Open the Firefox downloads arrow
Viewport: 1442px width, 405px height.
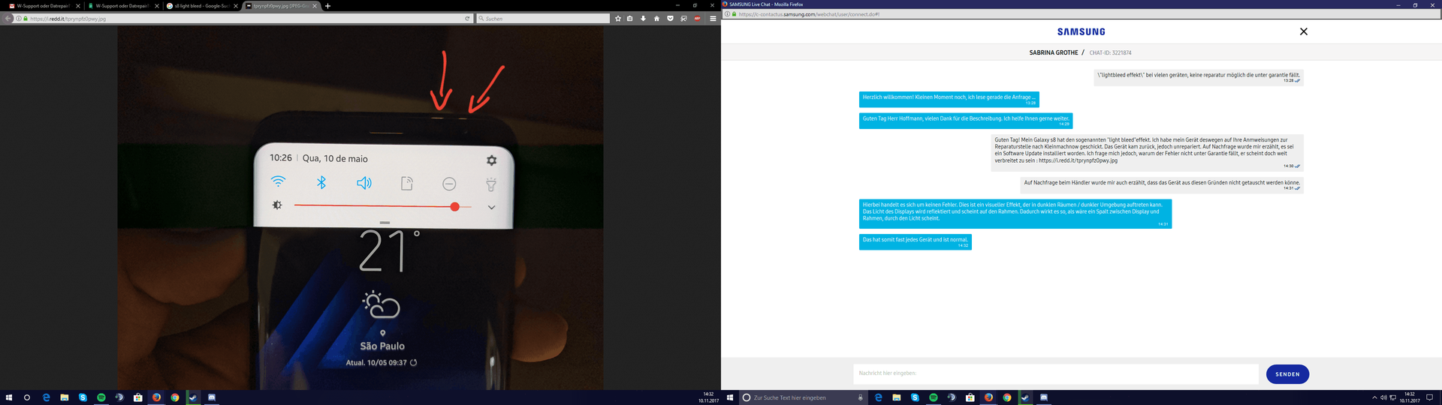point(643,19)
